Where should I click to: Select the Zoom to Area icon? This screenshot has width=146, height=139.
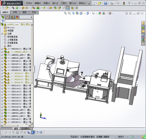coord(69,13)
